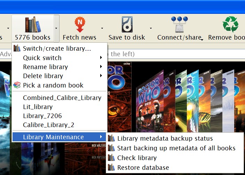
Task: Switch to Combined_Calibre_Library
Action: point(60,98)
